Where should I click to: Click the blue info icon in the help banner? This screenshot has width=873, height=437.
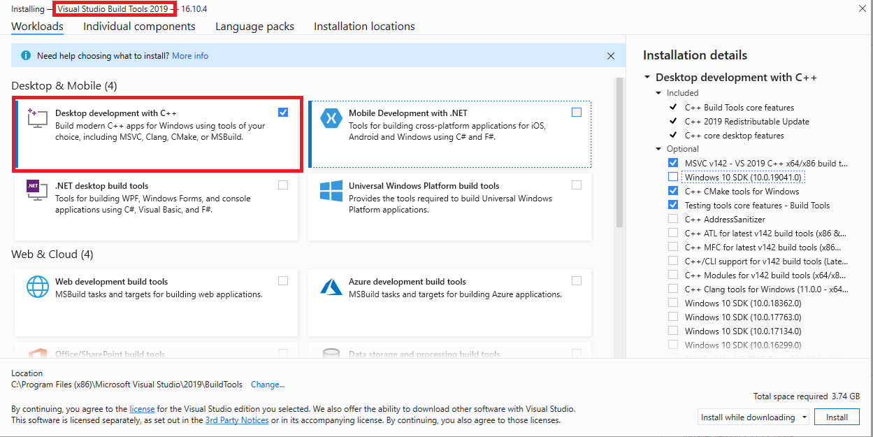(x=26, y=56)
